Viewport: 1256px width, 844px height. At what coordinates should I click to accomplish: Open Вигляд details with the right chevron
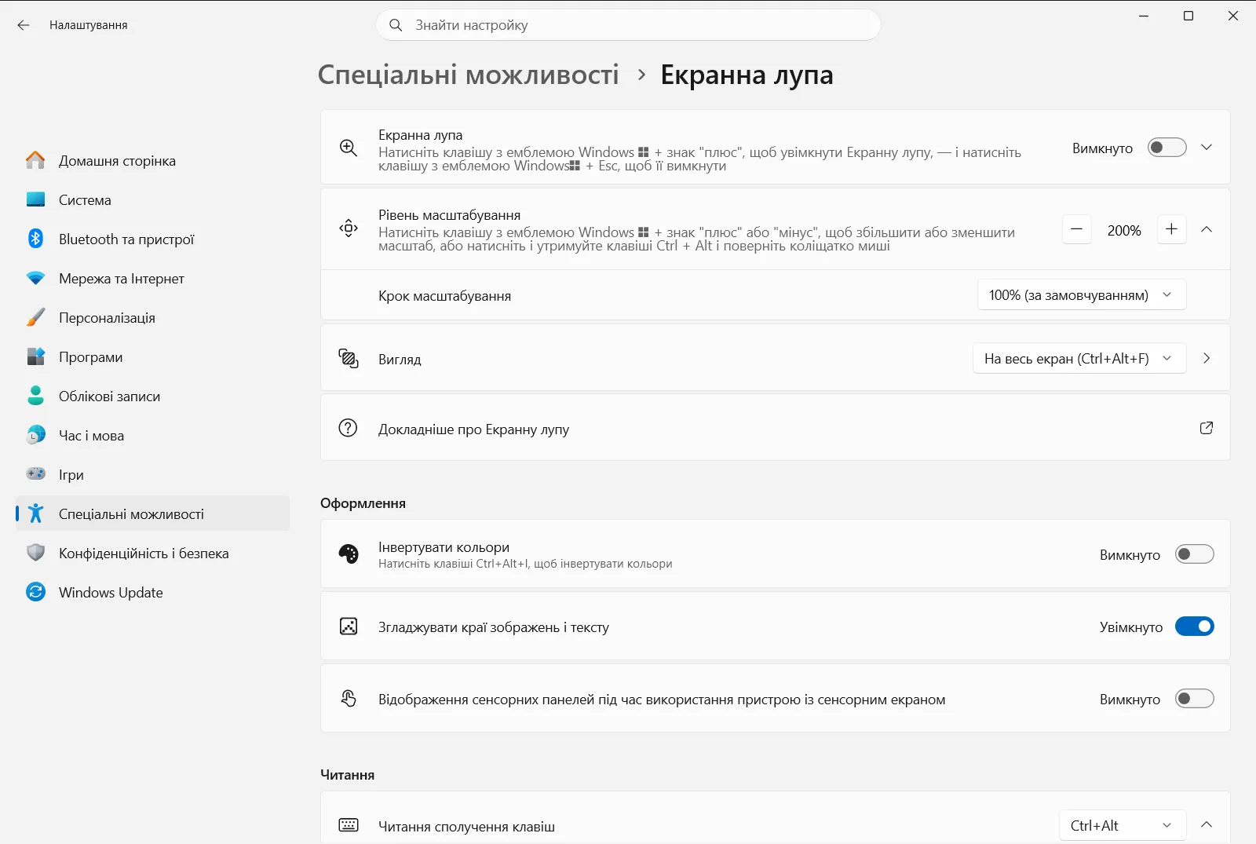tap(1207, 358)
